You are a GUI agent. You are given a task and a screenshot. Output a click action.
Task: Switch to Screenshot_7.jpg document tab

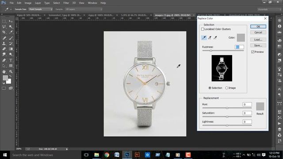coord(65,15)
